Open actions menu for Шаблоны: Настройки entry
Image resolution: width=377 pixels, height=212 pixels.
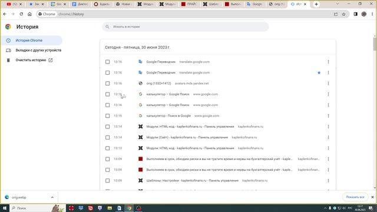pos(328,181)
